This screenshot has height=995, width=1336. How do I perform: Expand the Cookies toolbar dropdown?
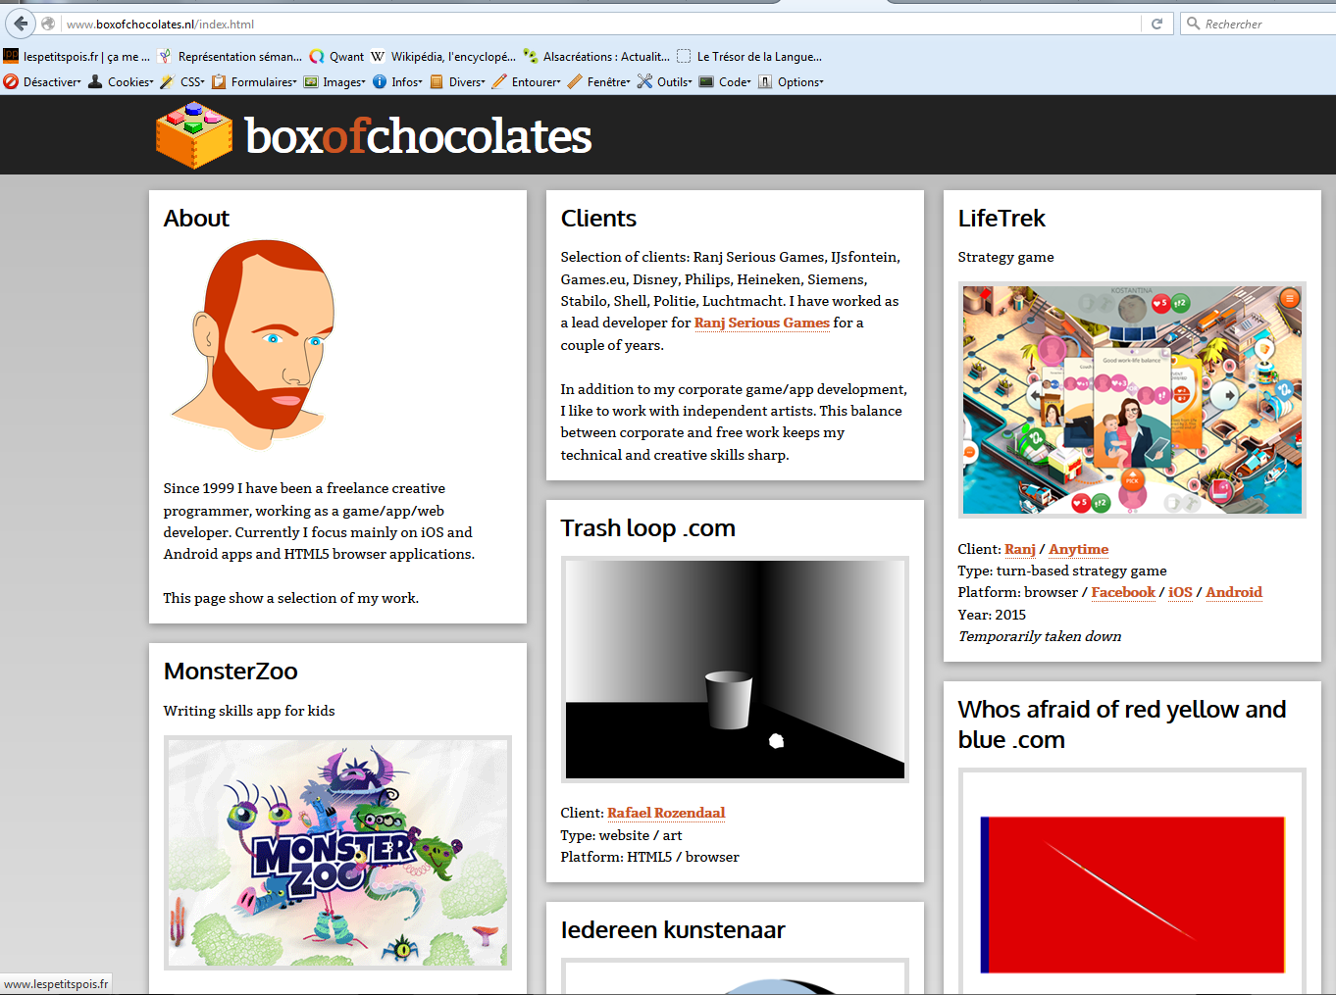(121, 82)
